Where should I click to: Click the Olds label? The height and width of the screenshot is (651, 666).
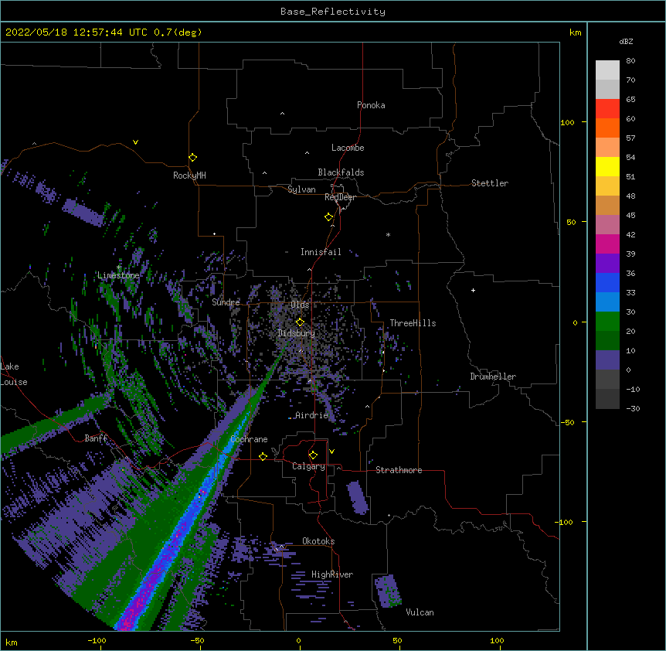[x=300, y=305]
